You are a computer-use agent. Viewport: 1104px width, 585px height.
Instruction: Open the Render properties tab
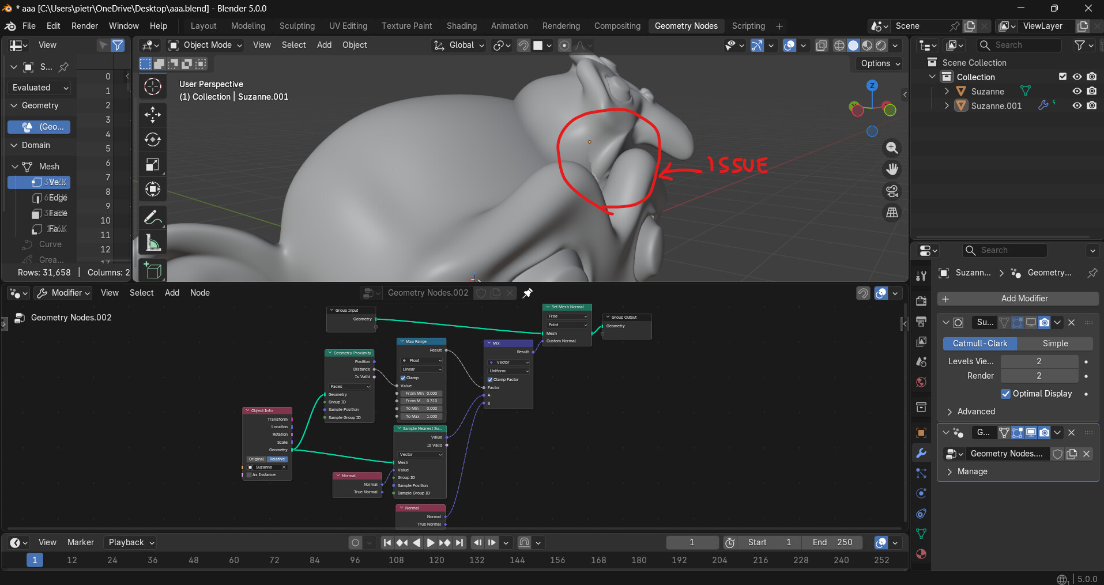(921, 301)
